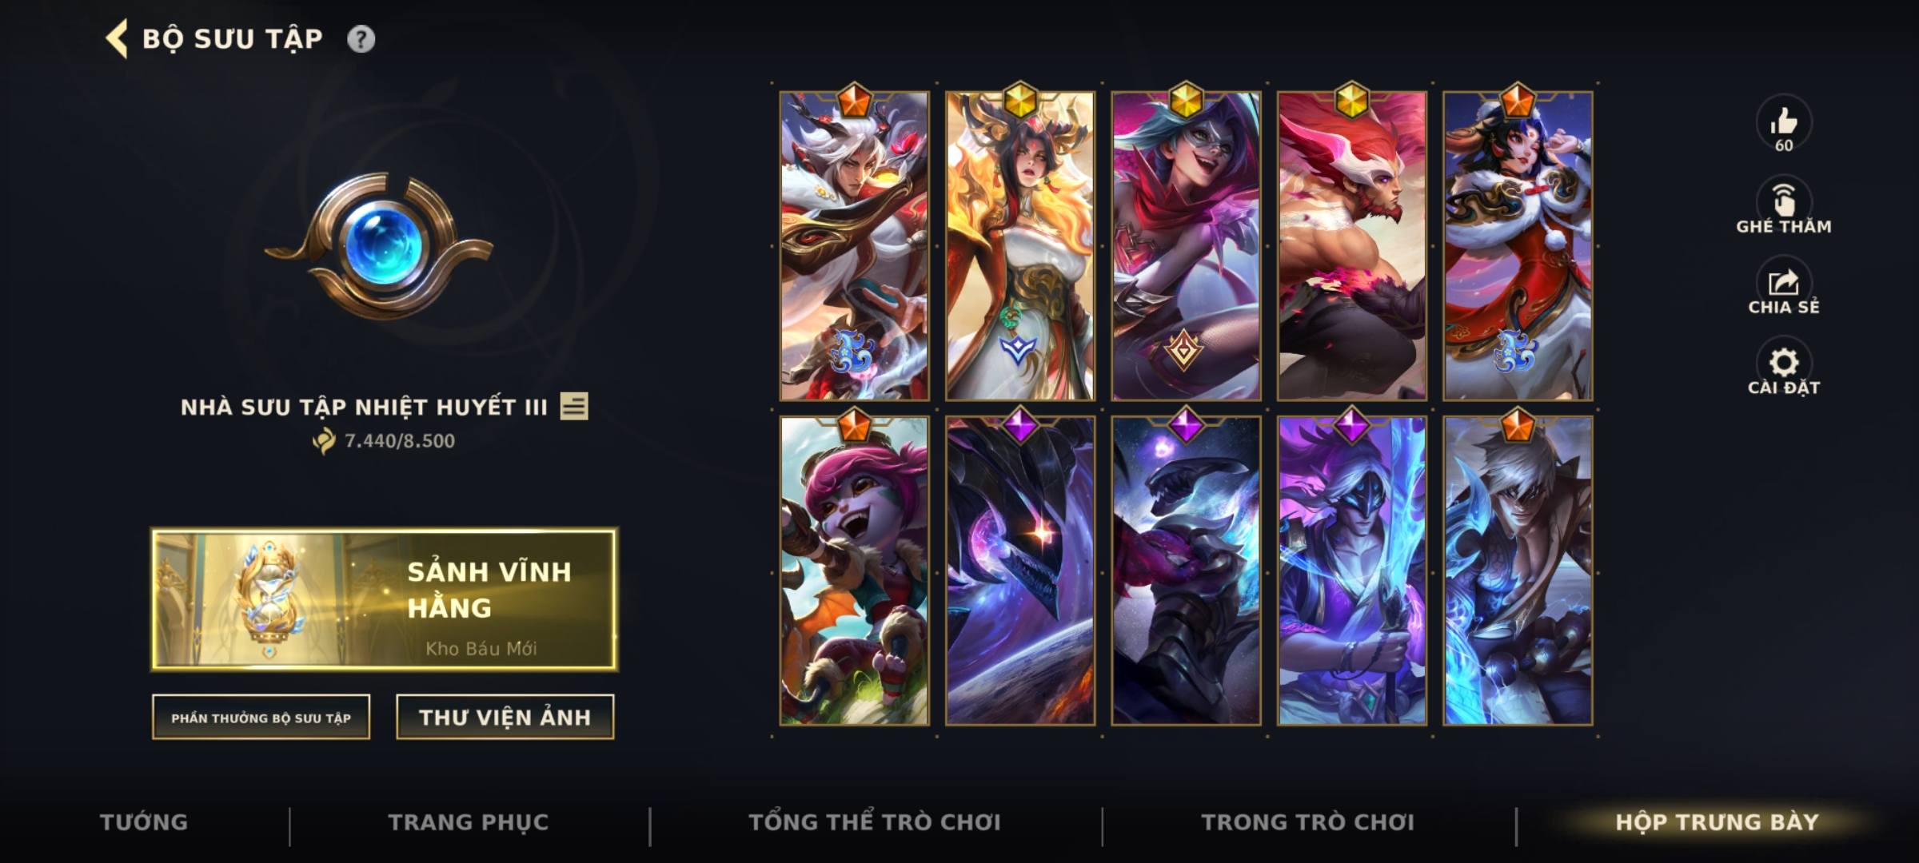Go back using the Bộ Sưu Tập arrow

[117, 38]
